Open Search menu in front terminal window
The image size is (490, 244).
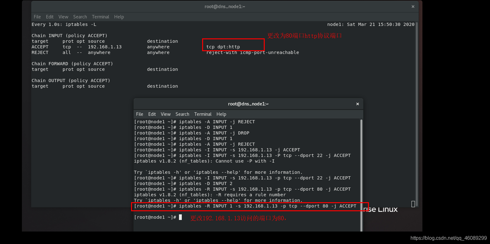182,114
